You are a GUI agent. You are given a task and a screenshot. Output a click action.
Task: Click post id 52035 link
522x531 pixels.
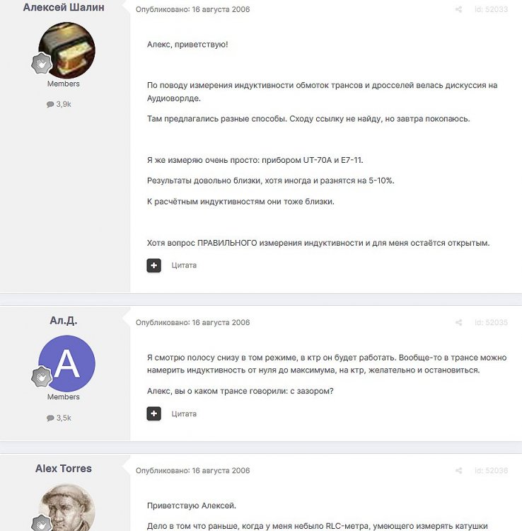point(491,322)
